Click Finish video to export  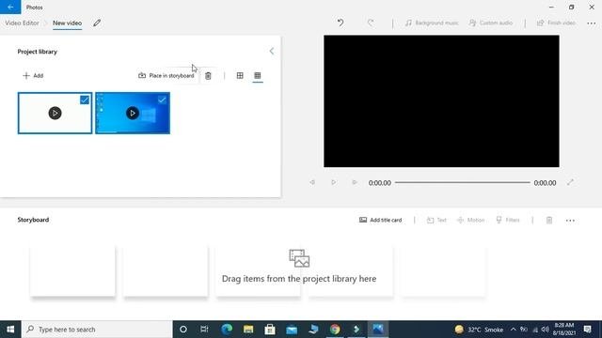(x=556, y=23)
